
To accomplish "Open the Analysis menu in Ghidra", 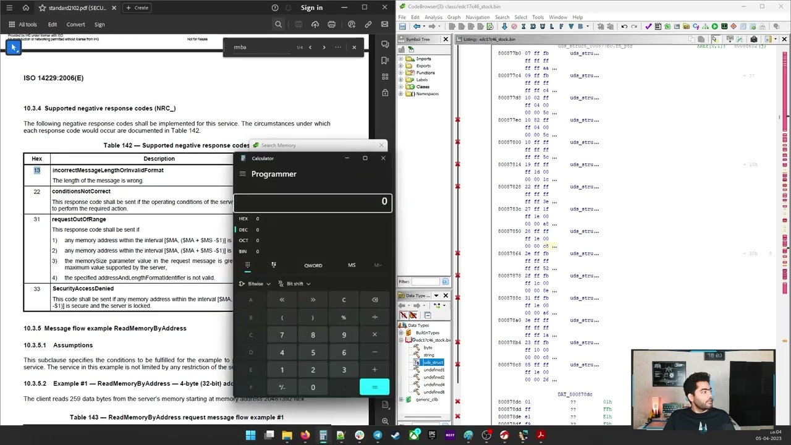I will pyautogui.click(x=433, y=17).
